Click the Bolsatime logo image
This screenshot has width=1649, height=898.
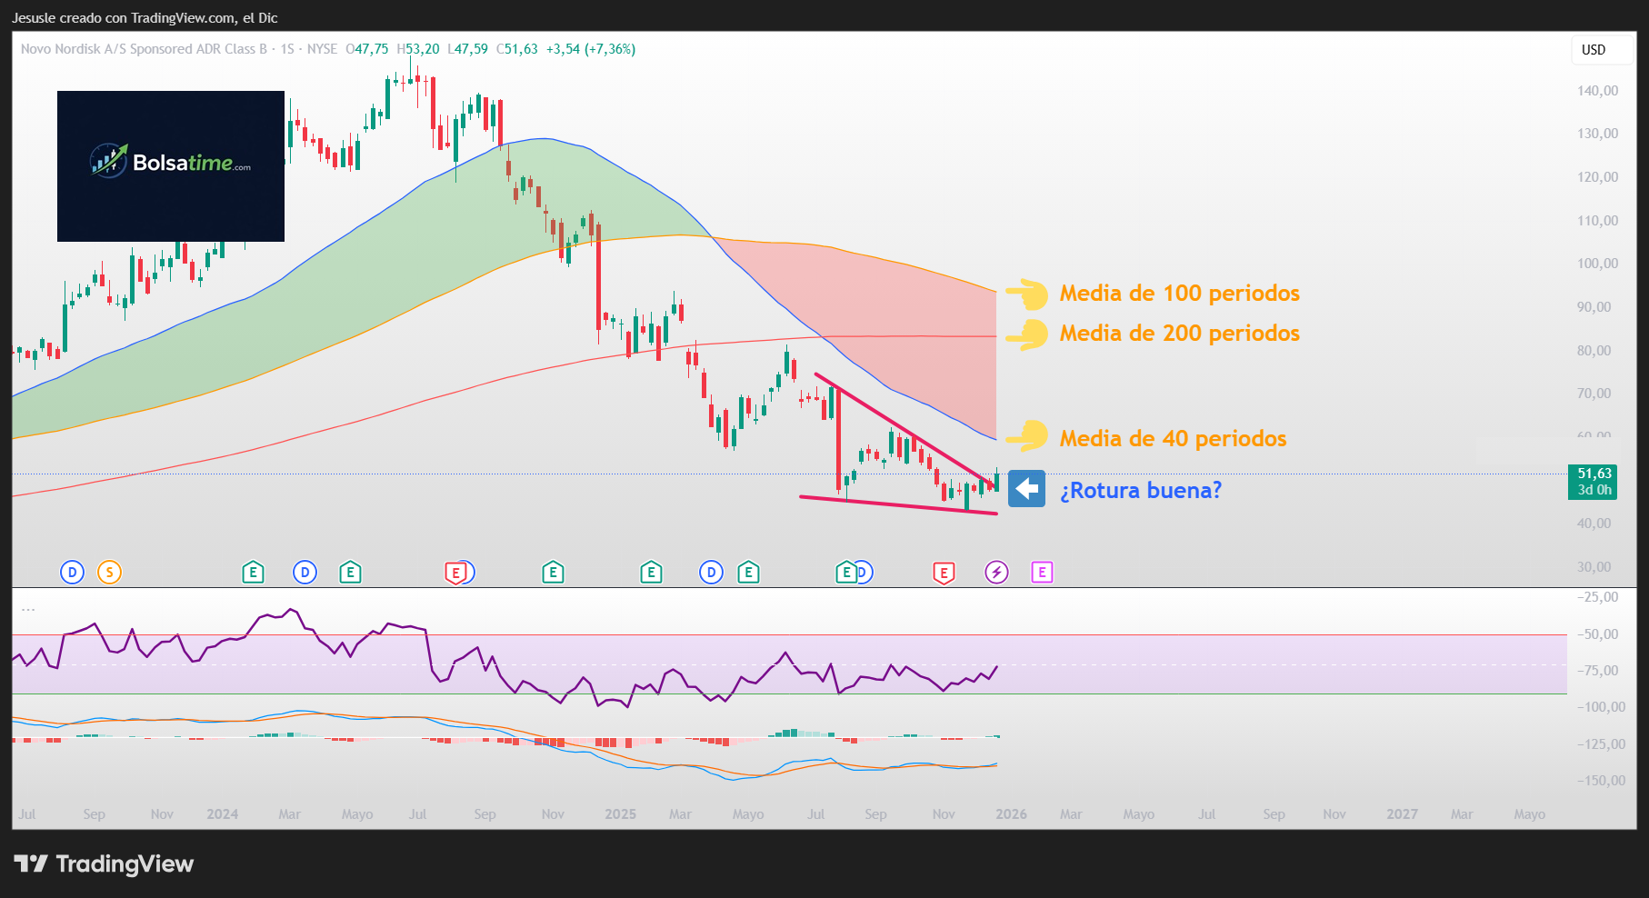(x=170, y=166)
